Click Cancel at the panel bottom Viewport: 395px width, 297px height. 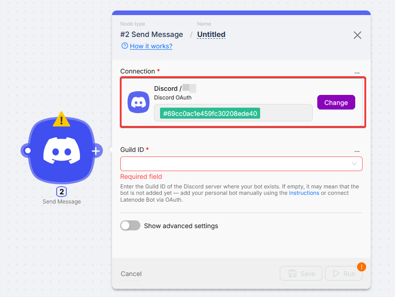tap(131, 274)
